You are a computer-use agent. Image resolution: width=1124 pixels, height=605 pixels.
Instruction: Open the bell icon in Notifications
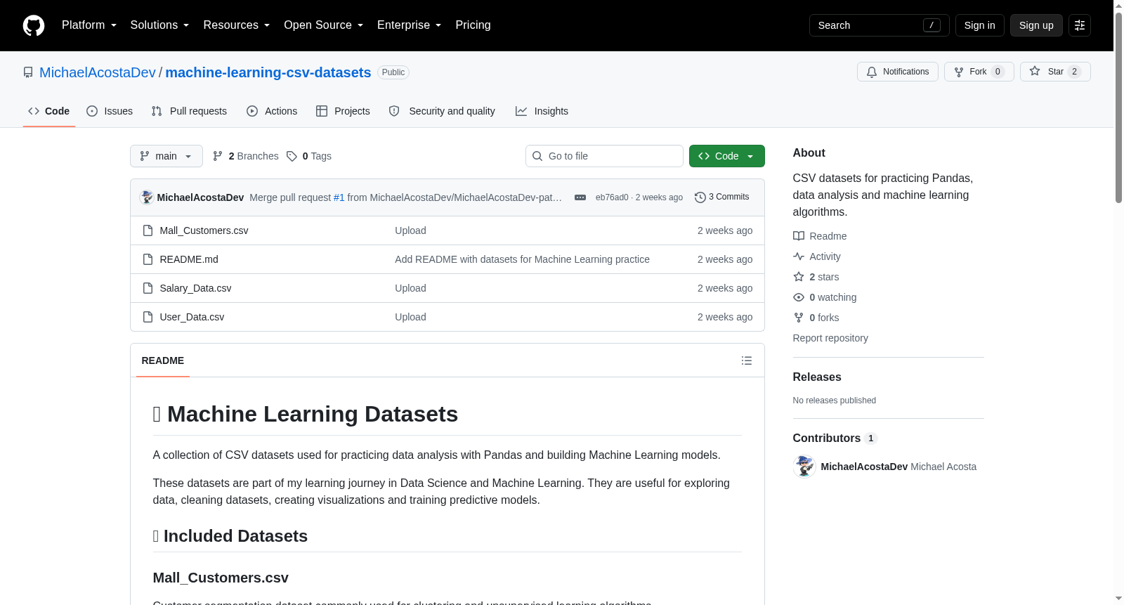coord(872,72)
